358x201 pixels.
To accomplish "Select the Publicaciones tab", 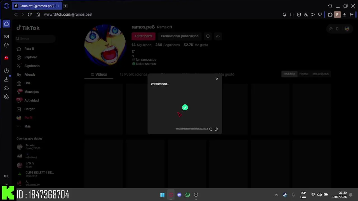I will pyautogui.click(x=133, y=74).
